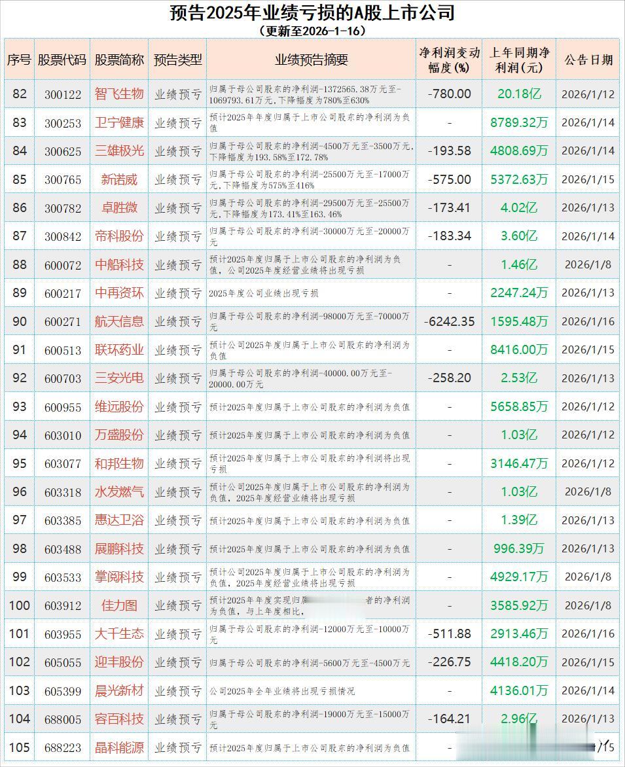
Task: Select stock name 帝科股份
Action: (119, 236)
